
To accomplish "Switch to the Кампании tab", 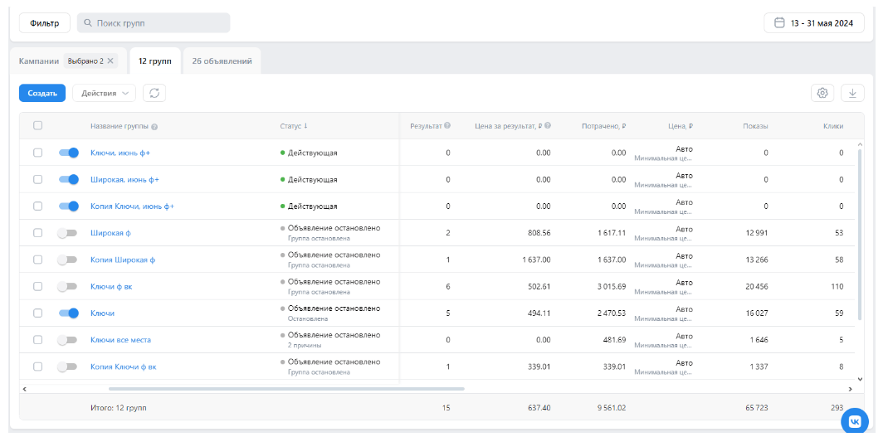I will pyautogui.click(x=39, y=61).
